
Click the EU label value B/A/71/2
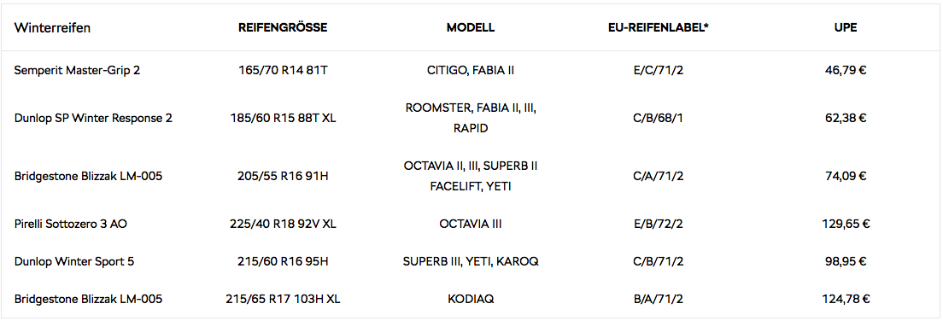click(x=658, y=299)
